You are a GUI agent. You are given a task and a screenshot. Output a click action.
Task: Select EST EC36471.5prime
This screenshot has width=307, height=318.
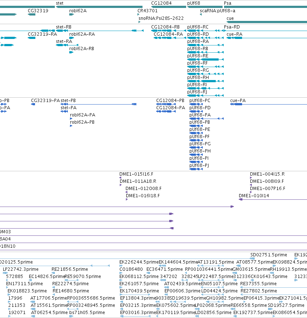(x=165, y=269)
